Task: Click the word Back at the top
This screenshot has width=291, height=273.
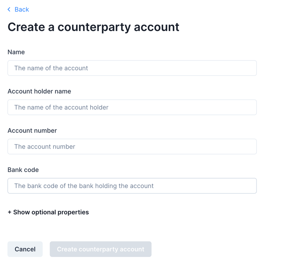Action: click(x=22, y=9)
